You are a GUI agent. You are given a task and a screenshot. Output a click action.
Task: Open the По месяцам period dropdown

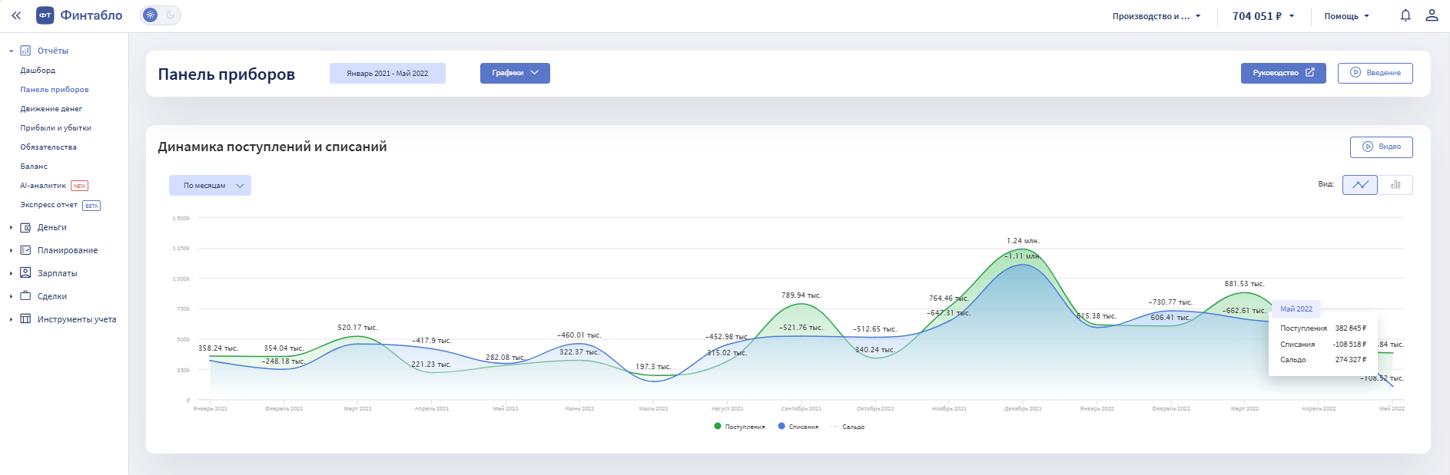(210, 186)
